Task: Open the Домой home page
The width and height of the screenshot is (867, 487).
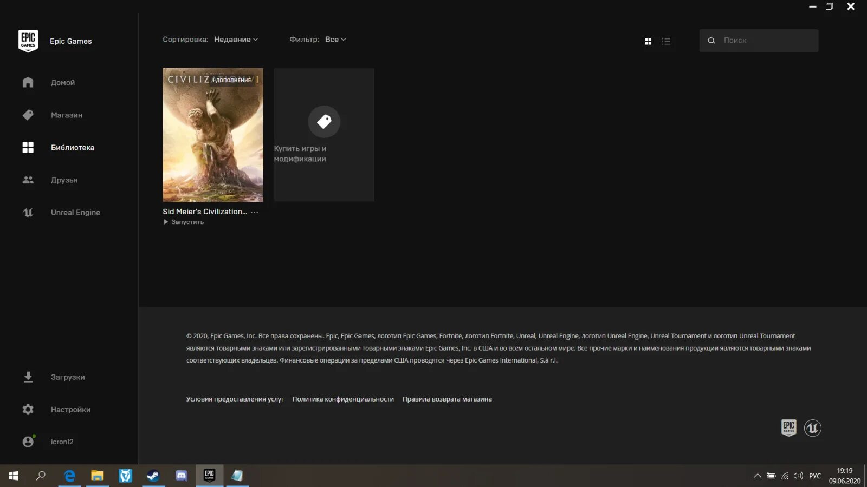Action: [63, 82]
